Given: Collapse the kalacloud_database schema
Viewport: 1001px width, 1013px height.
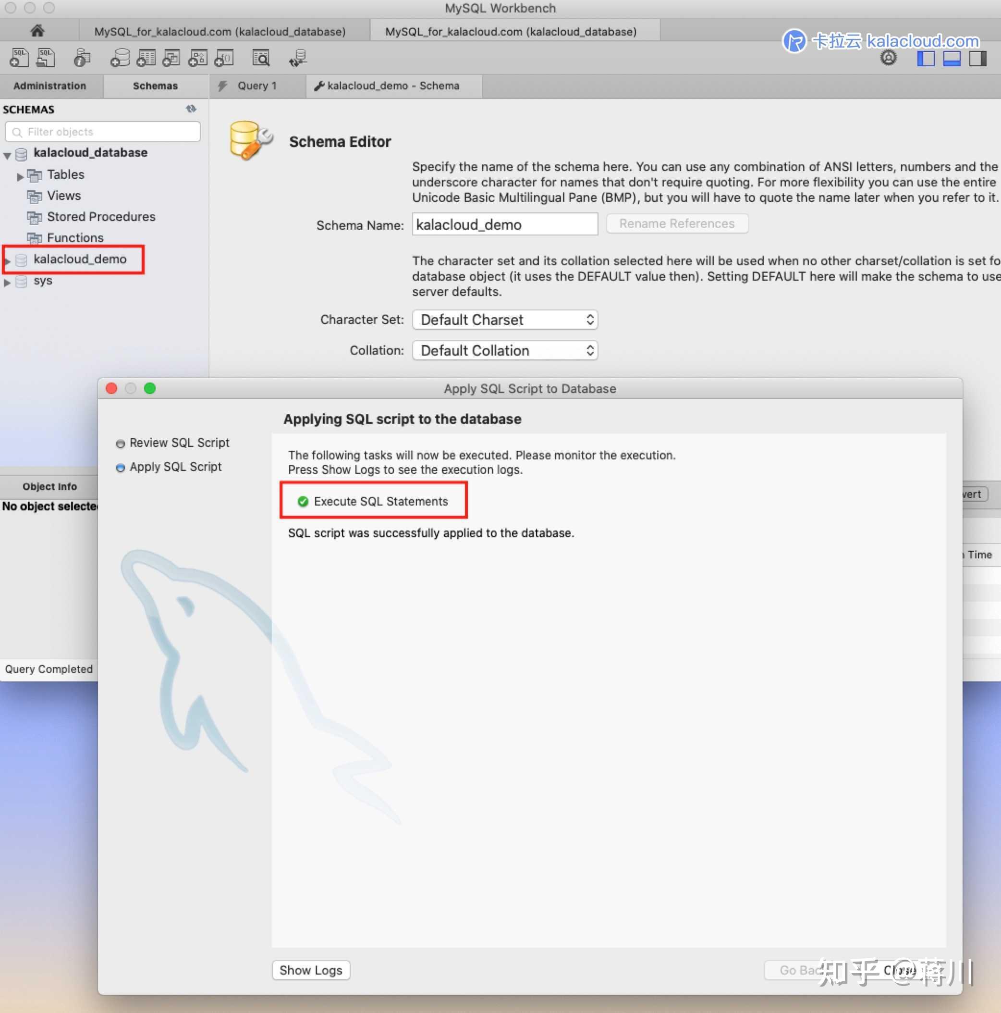Looking at the screenshot, I should [6, 154].
